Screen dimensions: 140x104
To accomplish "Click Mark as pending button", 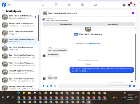I will pyautogui.click(x=66, y=24).
